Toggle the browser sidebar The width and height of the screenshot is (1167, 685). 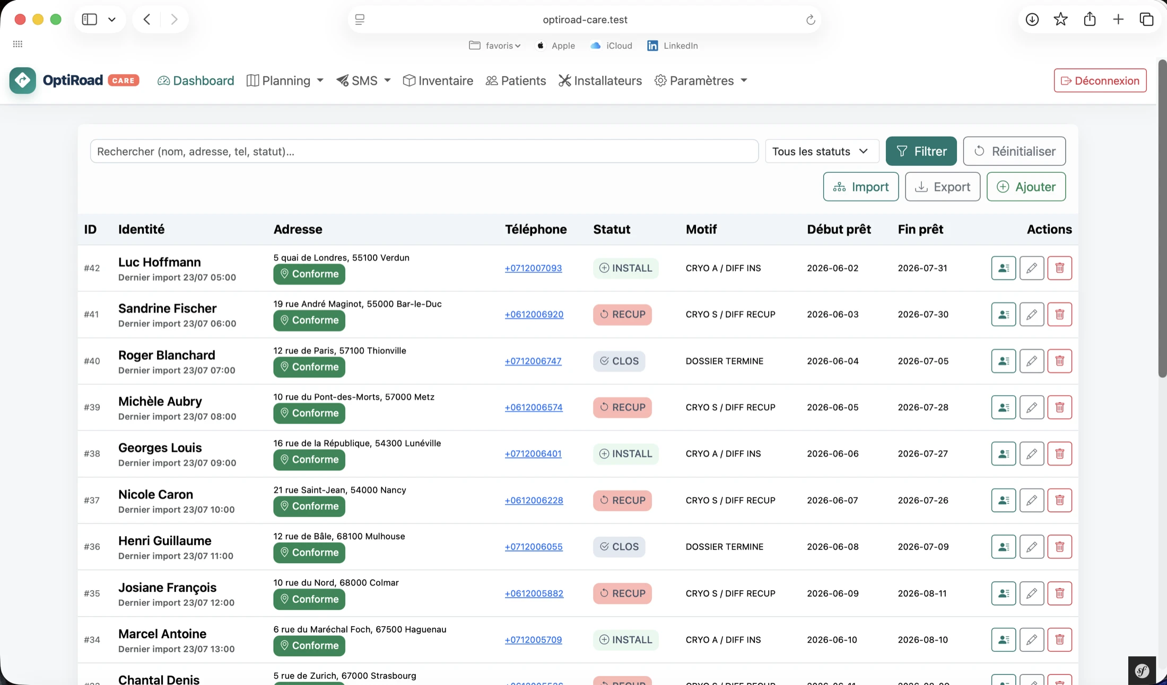(89, 20)
